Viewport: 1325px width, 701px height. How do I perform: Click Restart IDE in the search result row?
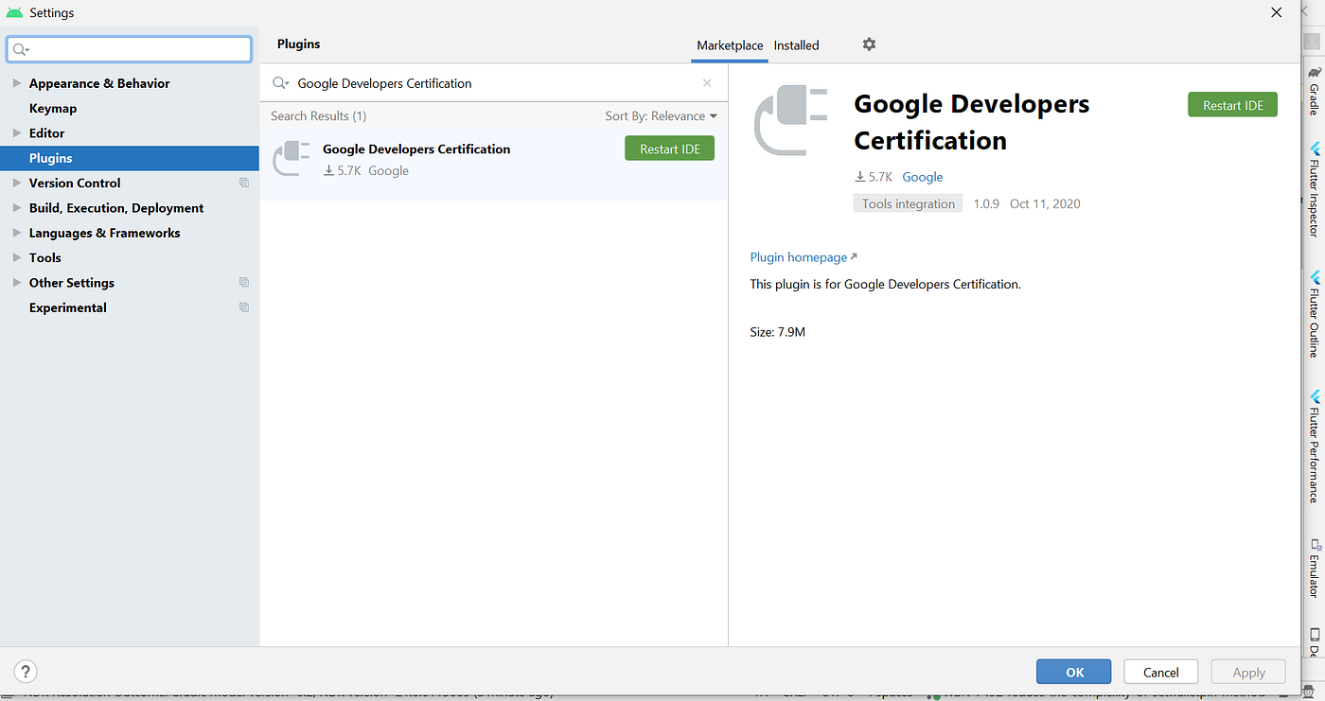pos(669,149)
